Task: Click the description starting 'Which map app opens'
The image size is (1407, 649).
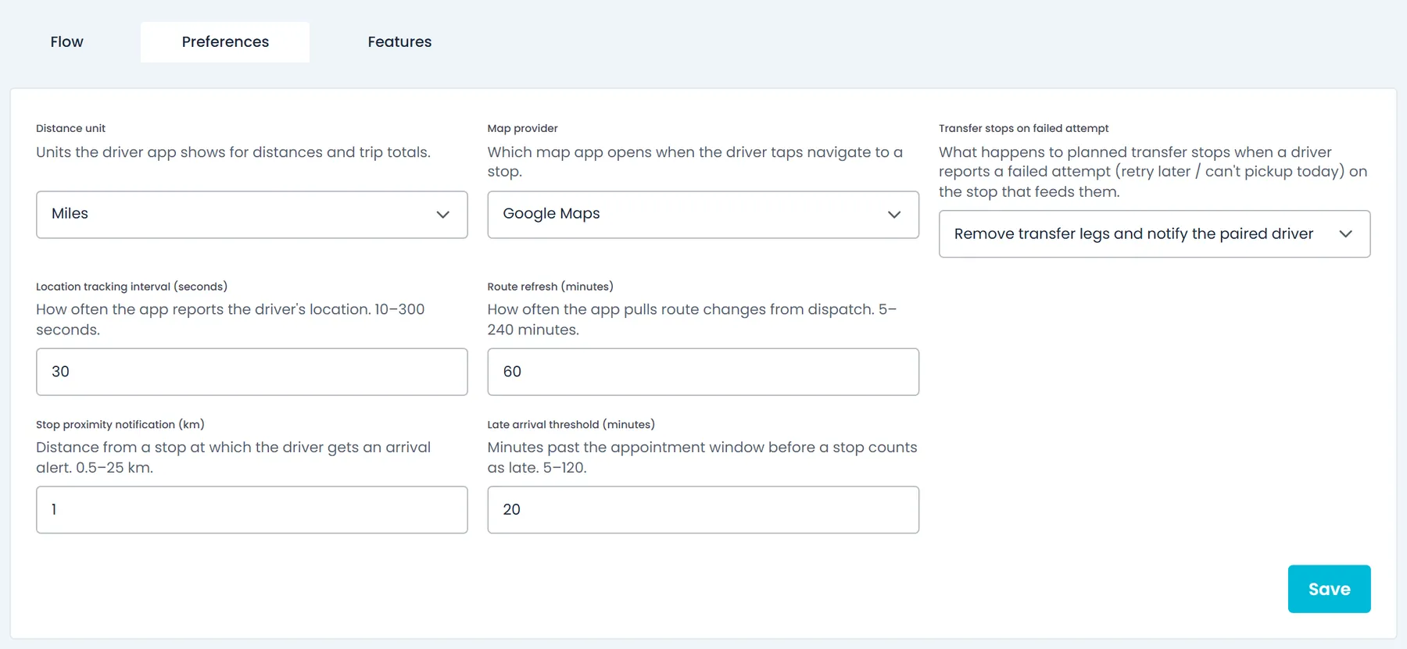Action: [695, 162]
